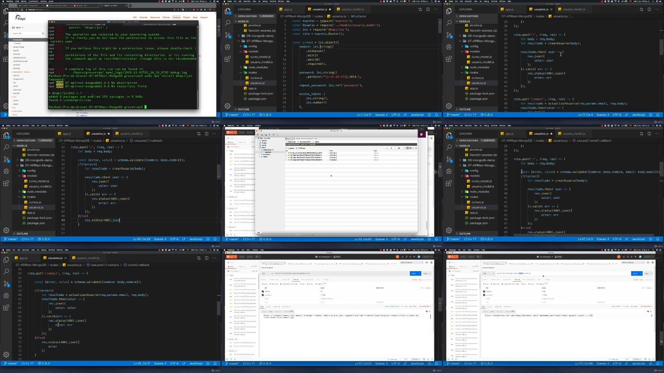Click Split Editor icon in schema breadcrumb editor
Viewport: 664px width, 373px height.
tap(428, 9)
